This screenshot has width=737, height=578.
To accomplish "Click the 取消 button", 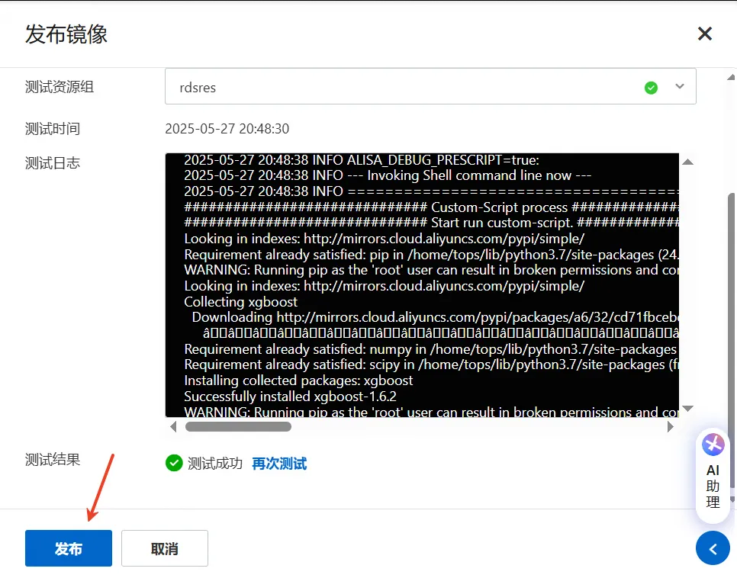I will (165, 548).
